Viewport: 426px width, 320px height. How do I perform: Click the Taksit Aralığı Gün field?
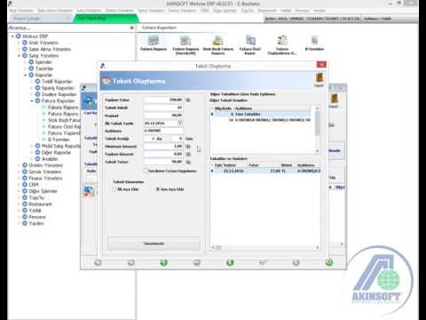tap(177, 139)
